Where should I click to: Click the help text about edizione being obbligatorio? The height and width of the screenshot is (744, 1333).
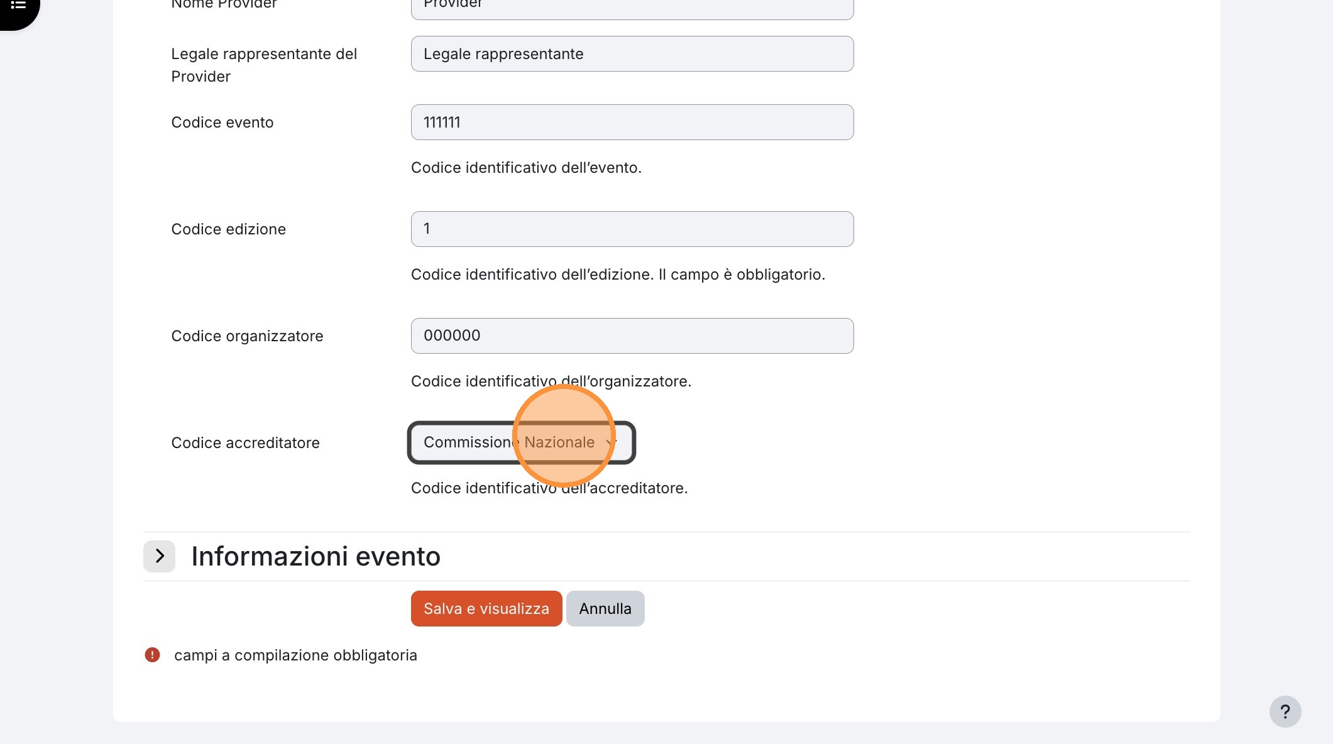pyautogui.click(x=618, y=275)
